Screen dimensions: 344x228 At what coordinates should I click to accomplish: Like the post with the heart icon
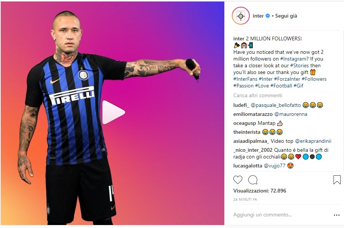[x=237, y=180]
